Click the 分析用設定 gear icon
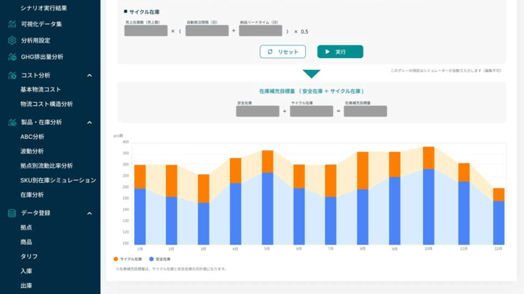 point(12,40)
